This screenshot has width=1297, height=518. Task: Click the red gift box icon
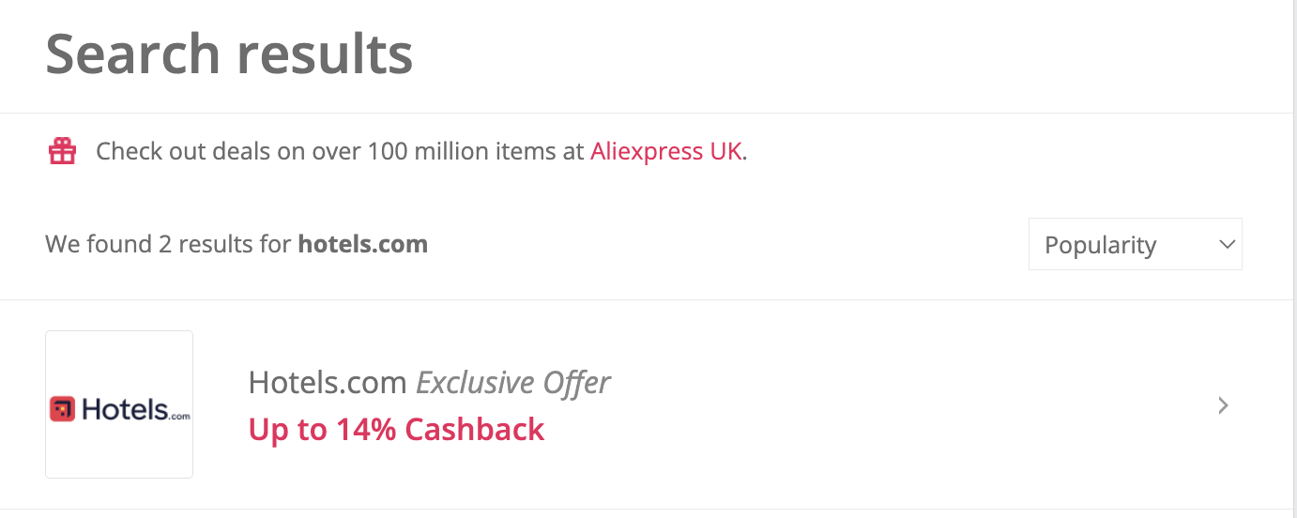[63, 151]
